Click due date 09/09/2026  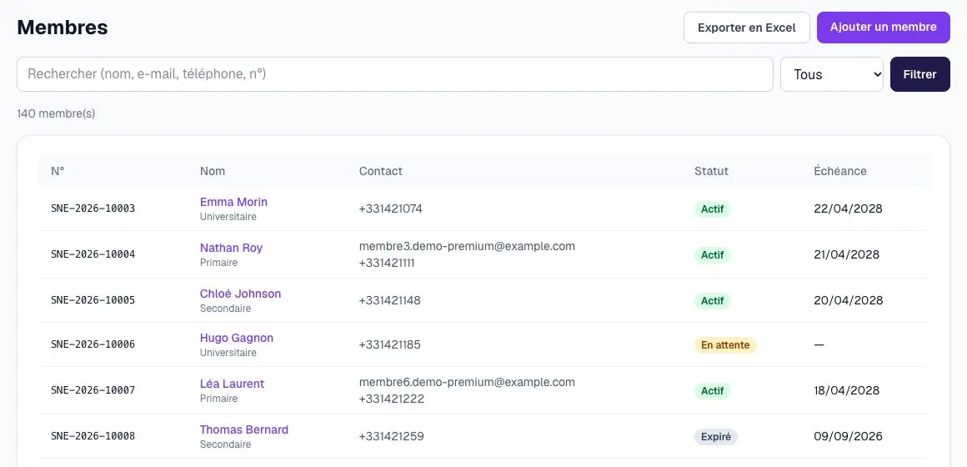[x=848, y=436]
